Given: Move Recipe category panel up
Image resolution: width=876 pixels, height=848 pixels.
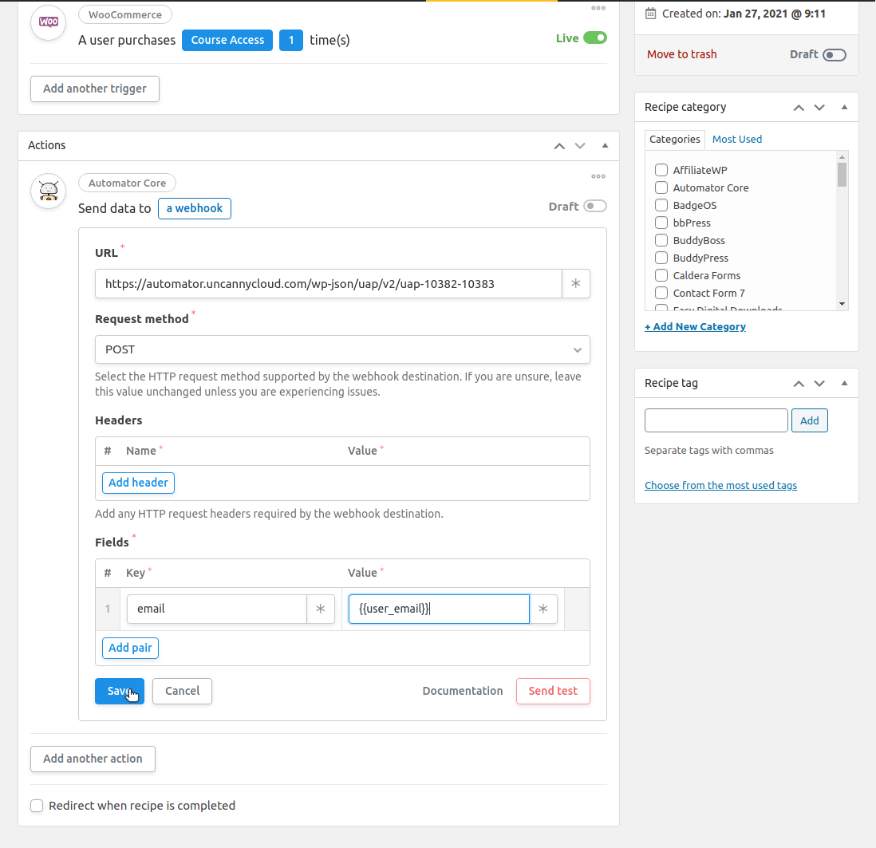Looking at the screenshot, I should pos(799,107).
